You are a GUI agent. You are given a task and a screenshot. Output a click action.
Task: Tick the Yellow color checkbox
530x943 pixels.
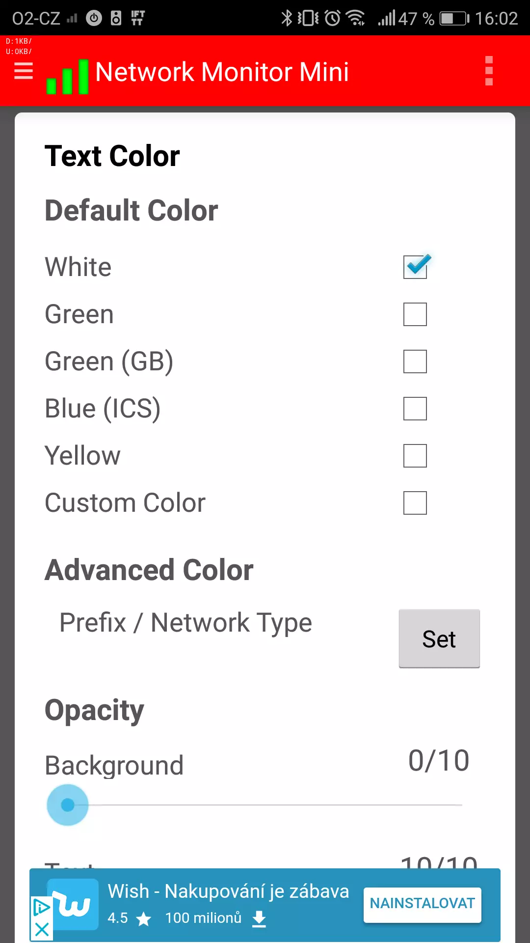pyautogui.click(x=415, y=456)
